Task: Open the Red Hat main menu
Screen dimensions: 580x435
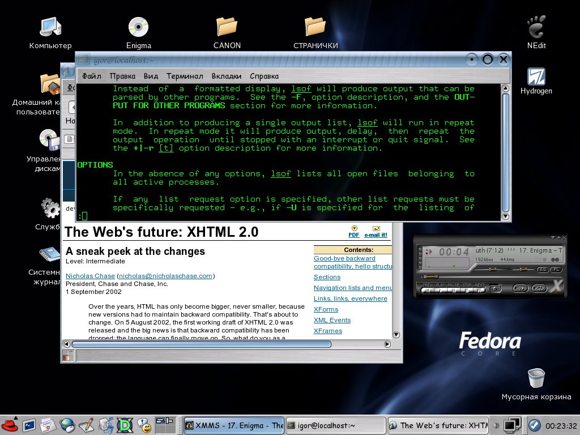Action: (x=10, y=425)
